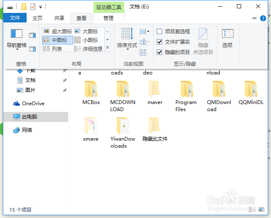Open the 导航窗格 dropdown
Screen dimensions: 271x218
(x=17, y=40)
